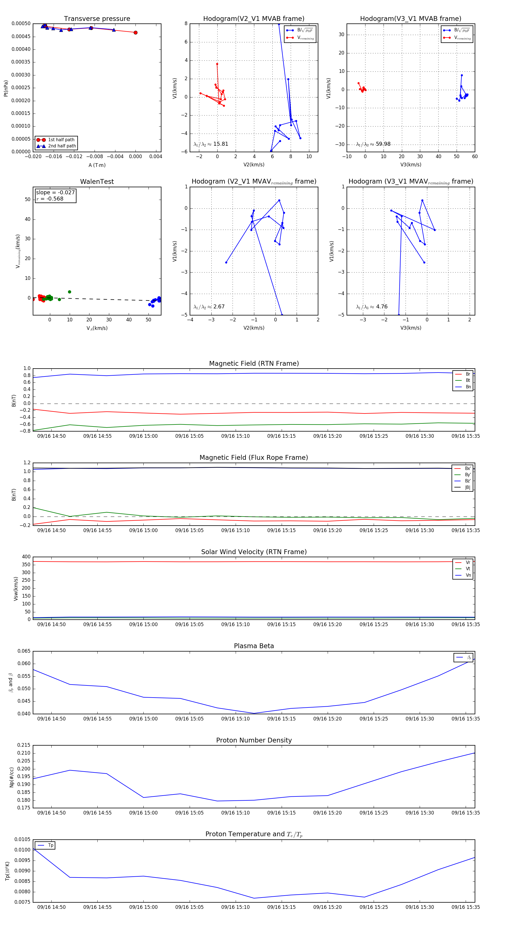
Task: Click the 'Hodogram(V2_V1 MVAB frame)' title
Action: [254, 19]
